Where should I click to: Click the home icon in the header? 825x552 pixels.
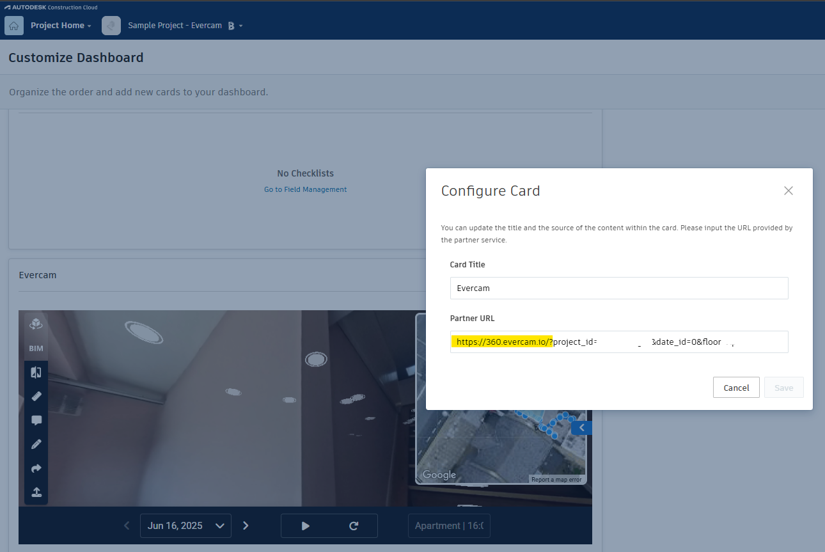[13, 26]
